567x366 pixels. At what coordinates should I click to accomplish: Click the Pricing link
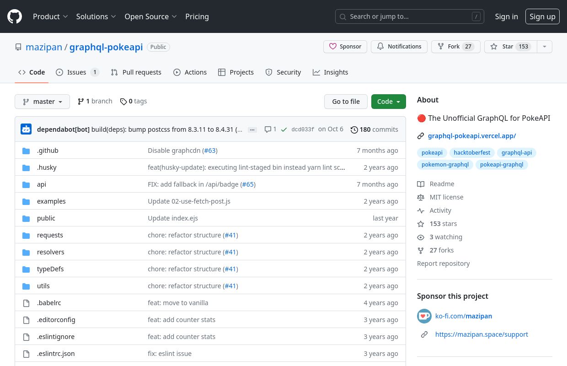click(x=197, y=16)
